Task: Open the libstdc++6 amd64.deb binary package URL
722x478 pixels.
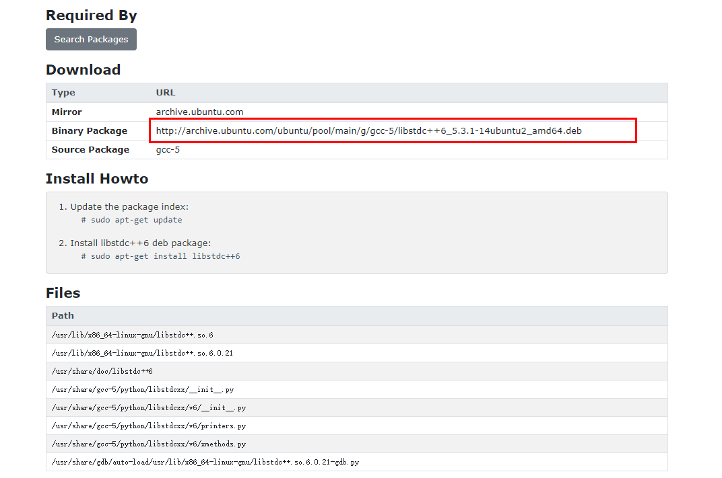Action: 369,131
